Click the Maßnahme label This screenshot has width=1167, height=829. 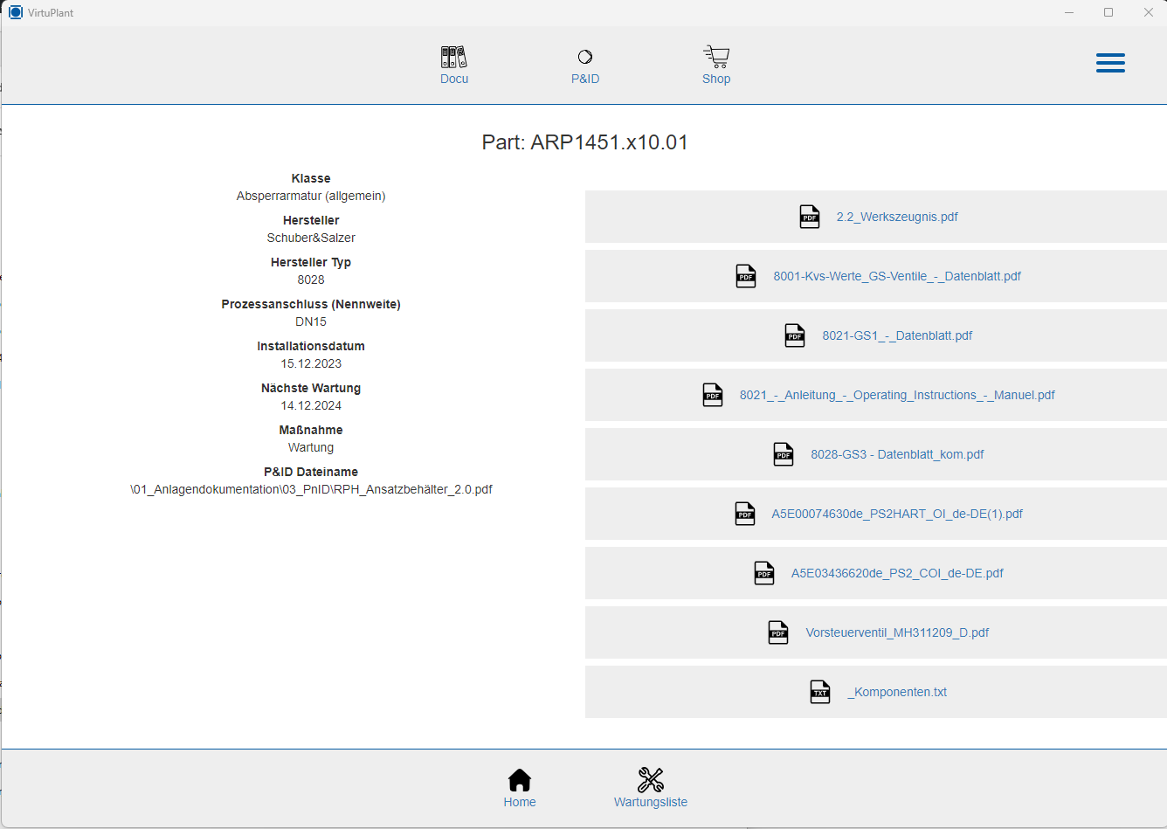[311, 430]
